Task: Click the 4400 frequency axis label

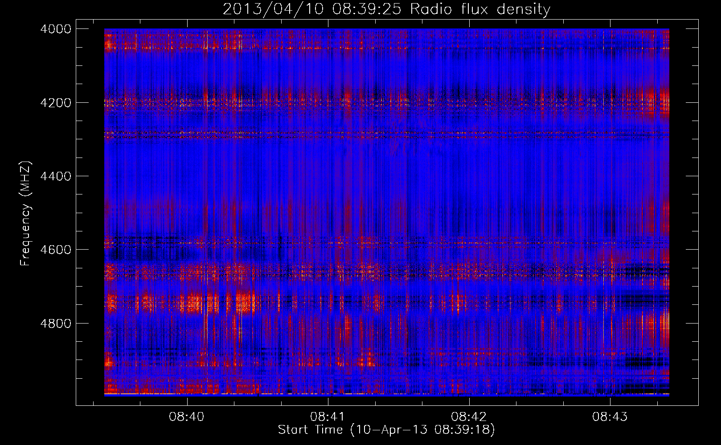Action: [56, 176]
